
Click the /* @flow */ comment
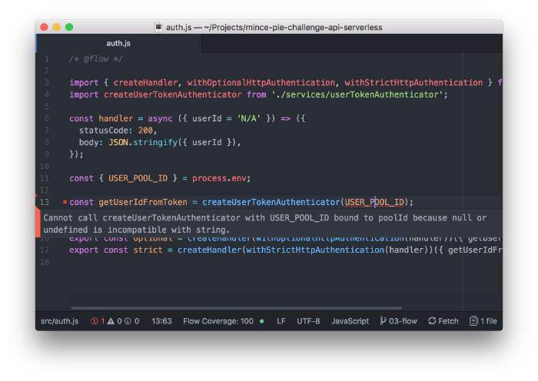[96, 59]
